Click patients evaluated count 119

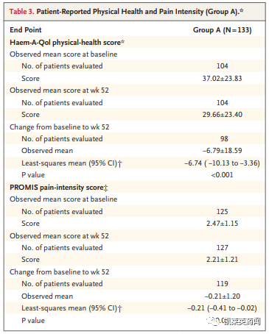pos(222,284)
